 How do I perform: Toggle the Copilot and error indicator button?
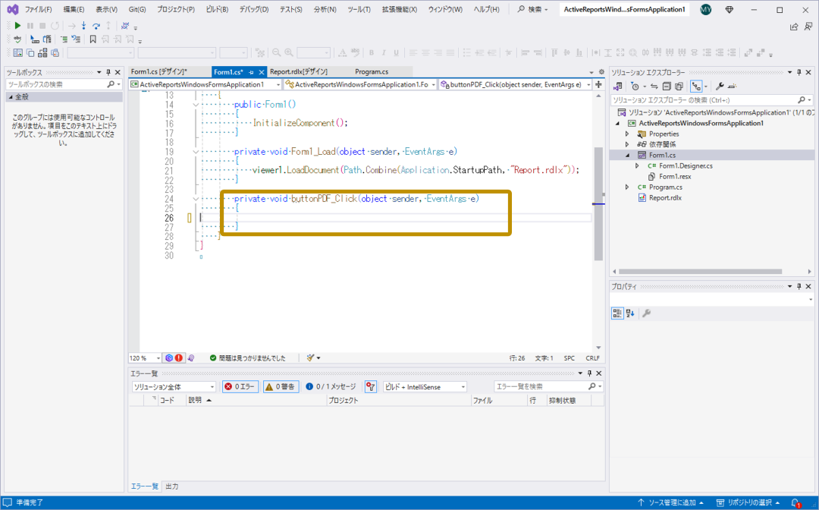tap(174, 358)
